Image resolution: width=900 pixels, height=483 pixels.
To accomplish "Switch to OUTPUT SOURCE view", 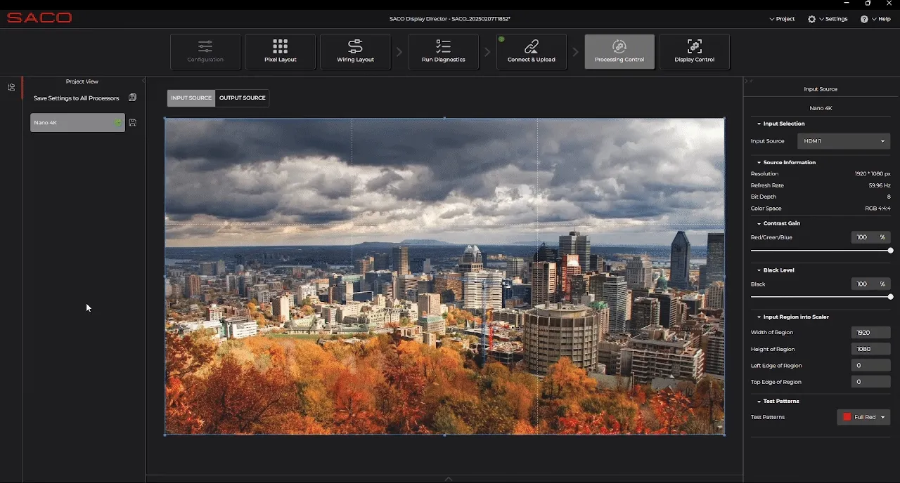I will tap(242, 98).
